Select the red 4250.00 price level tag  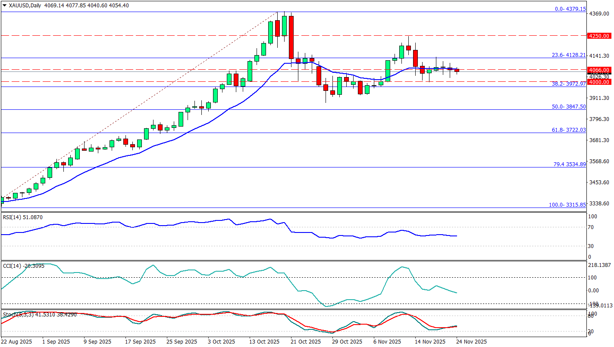pos(599,36)
